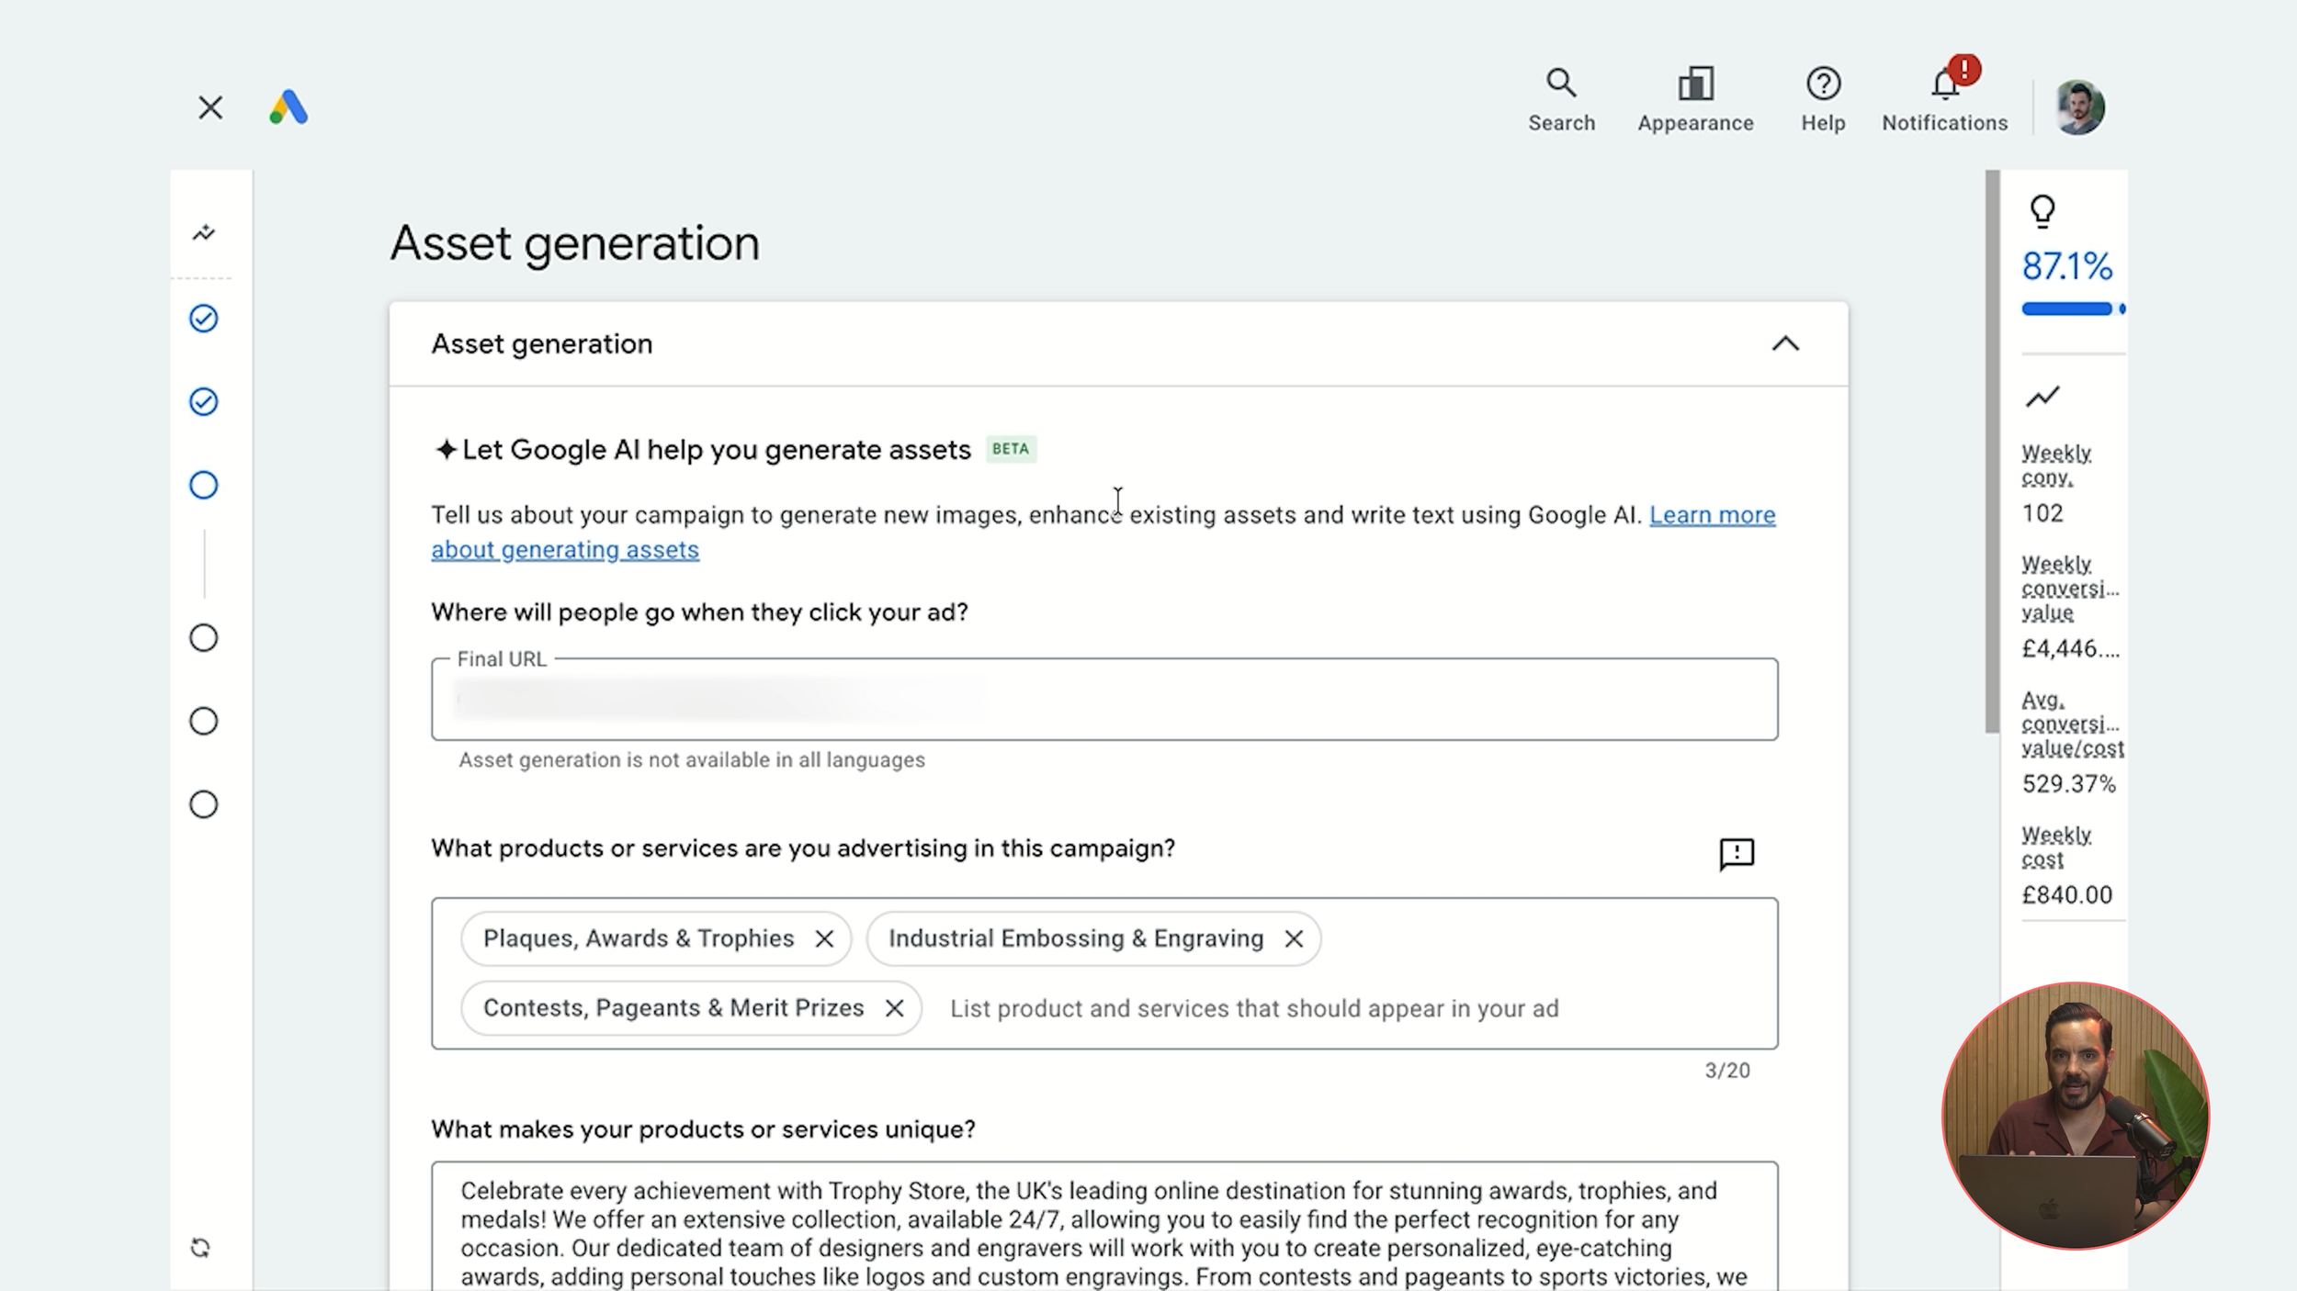The height and width of the screenshot is (1291, 2297).
Task: Focus the Final URL input field
Action: click(1104, 699)
